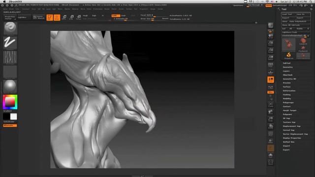Toggle the Floor grid
The image size is (315, 177).
coord(271,72)
